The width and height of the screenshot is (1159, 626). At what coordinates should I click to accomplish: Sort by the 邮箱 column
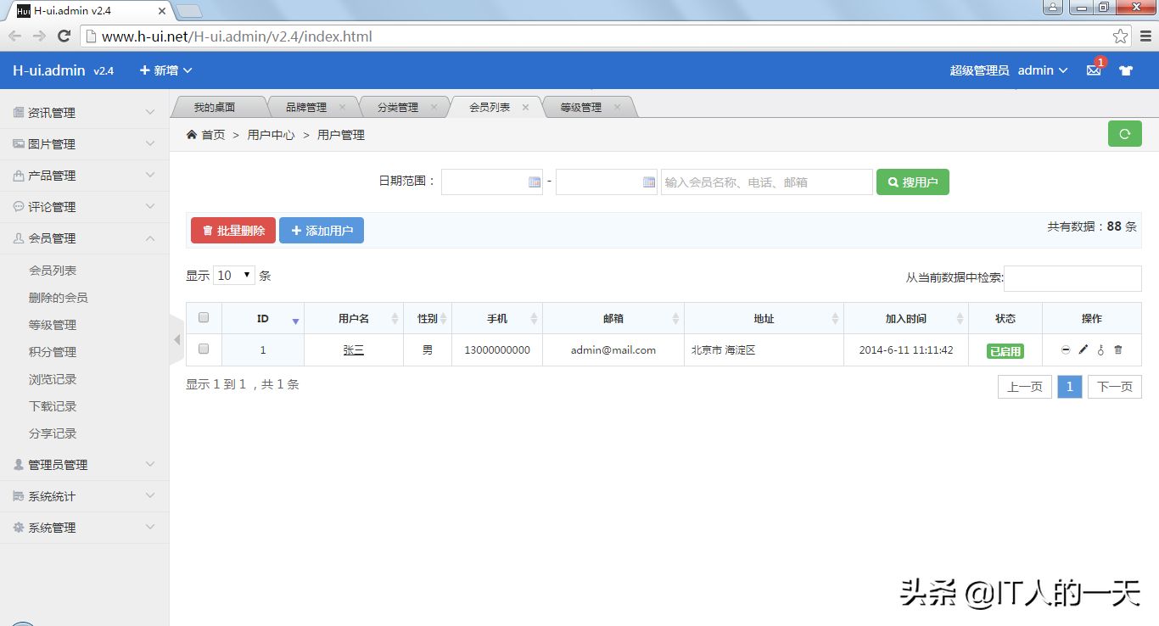click(613, 318)
